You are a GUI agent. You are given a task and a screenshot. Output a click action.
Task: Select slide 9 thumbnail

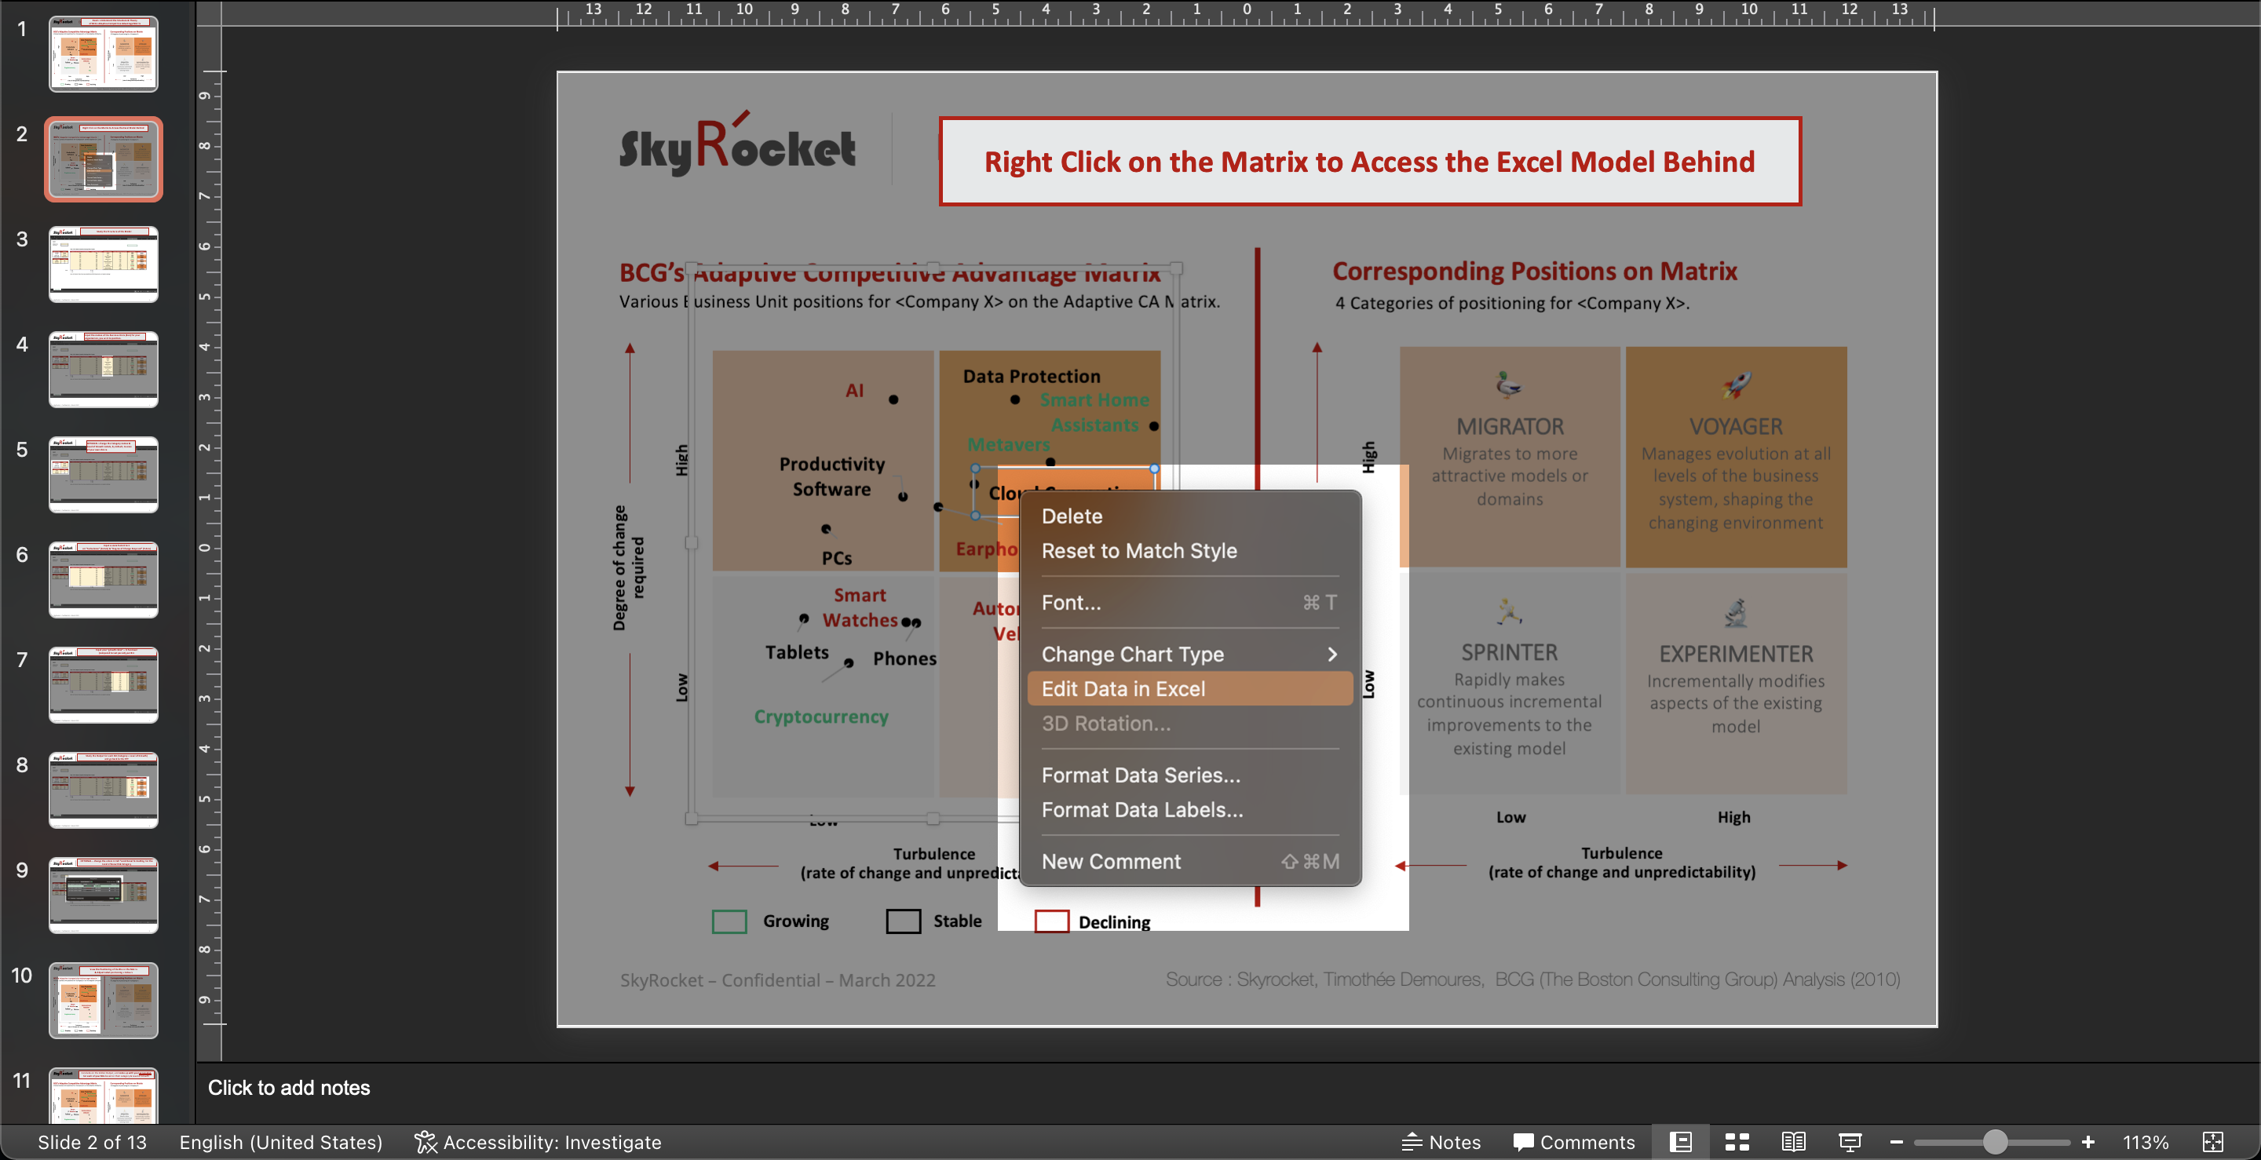click(x=104, y=896)
